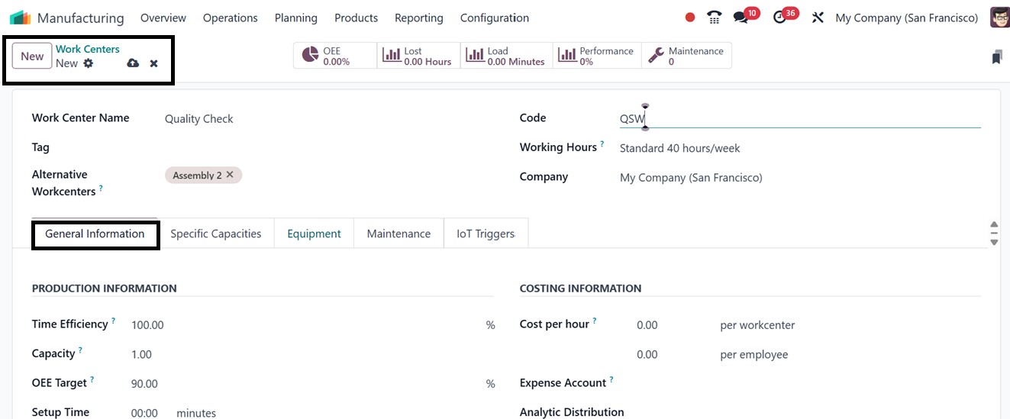Save record with the cloud upload icon
Viewport: 1010px width, 419px height.
coord(133,63)
